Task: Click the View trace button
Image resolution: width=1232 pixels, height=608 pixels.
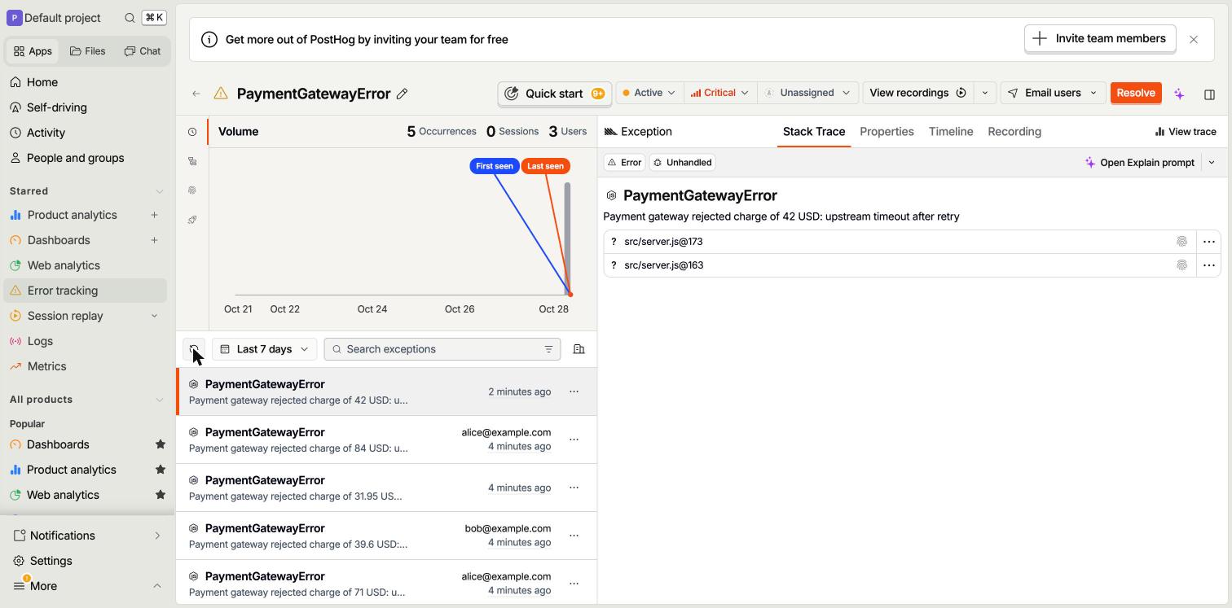Action: (x=1186, y=132)
